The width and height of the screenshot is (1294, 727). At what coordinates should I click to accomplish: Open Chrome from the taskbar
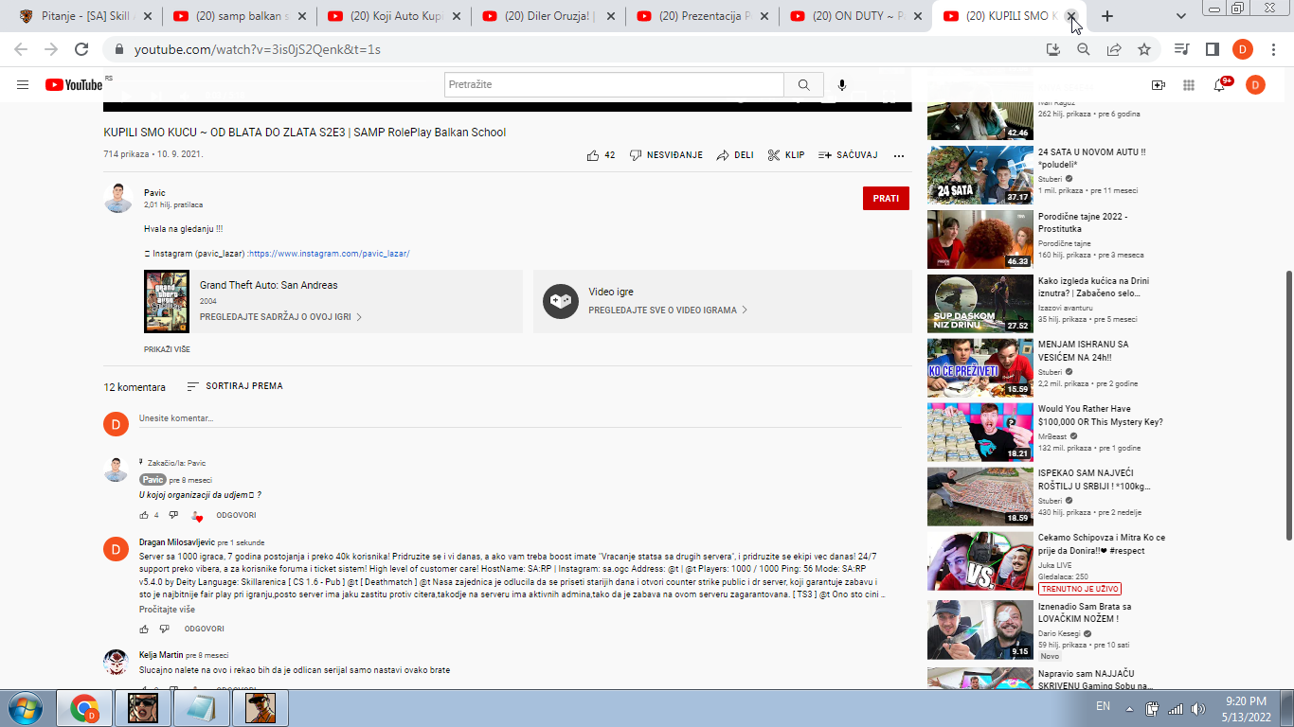84,708
